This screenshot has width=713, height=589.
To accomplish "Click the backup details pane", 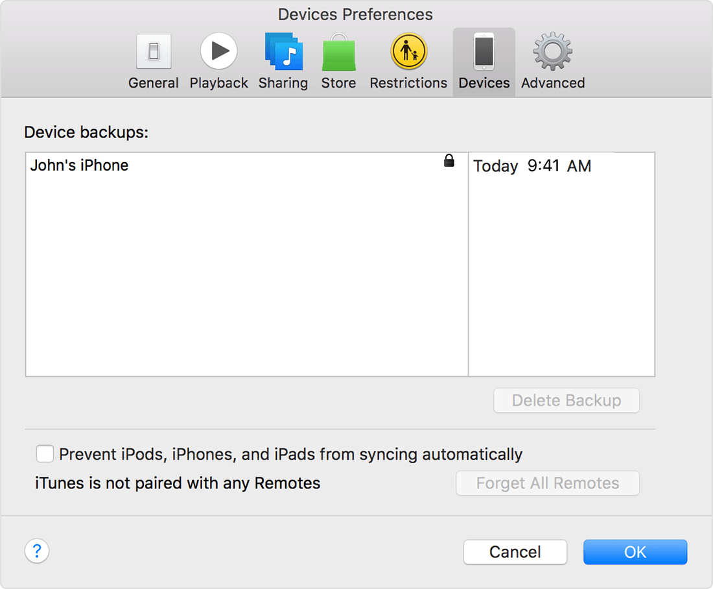I will [561, 272].
